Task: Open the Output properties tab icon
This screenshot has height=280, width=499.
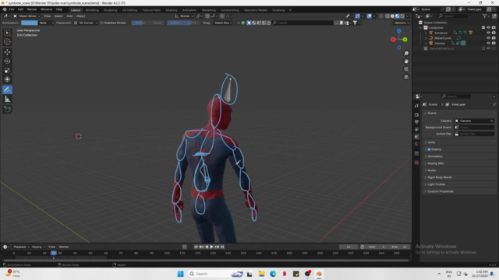Action: pos(416,122)
